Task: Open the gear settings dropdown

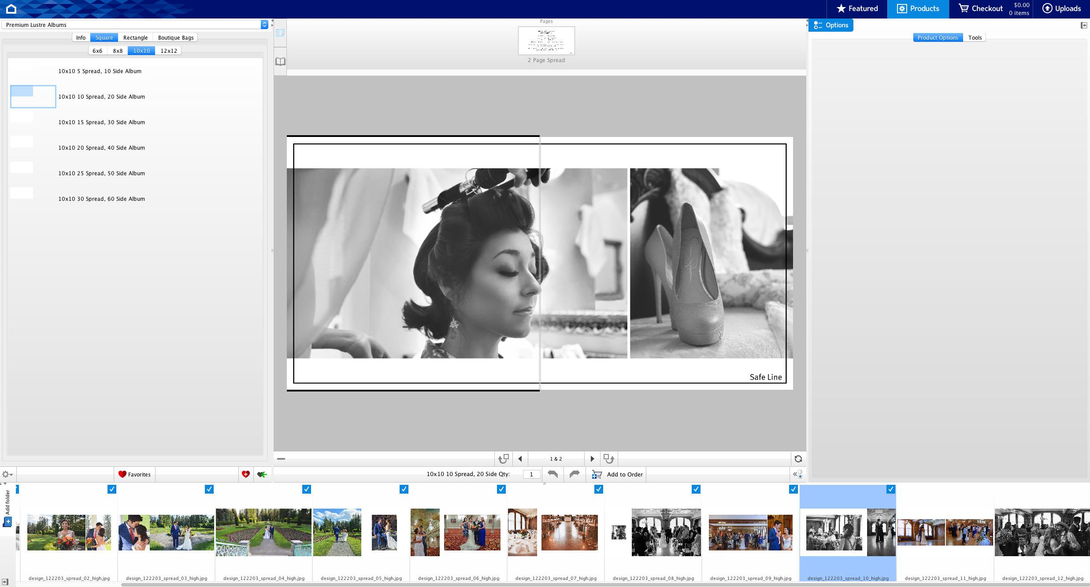Action: (7, 474)
